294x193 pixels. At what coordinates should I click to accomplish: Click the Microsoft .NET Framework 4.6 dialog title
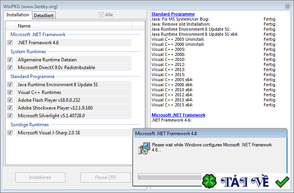point(166,134)
